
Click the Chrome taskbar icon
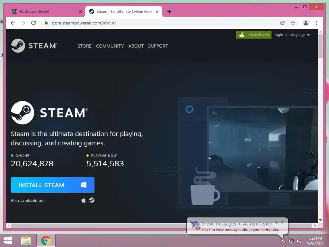pyautogui.click(x=46, y=241)
